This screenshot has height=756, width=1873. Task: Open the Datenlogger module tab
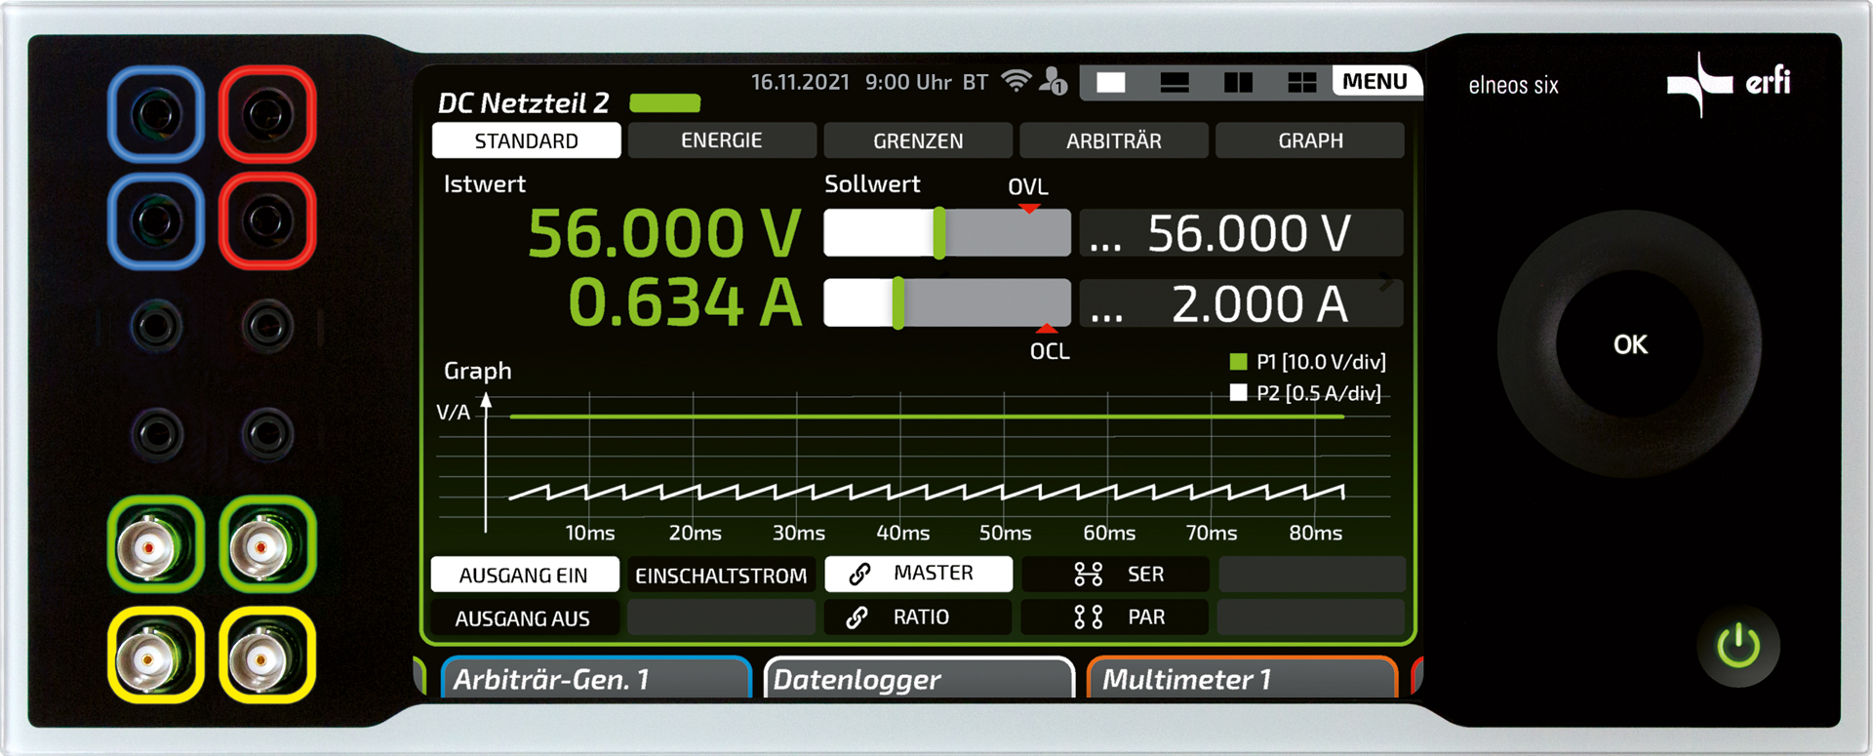click(x=917, y=680)
